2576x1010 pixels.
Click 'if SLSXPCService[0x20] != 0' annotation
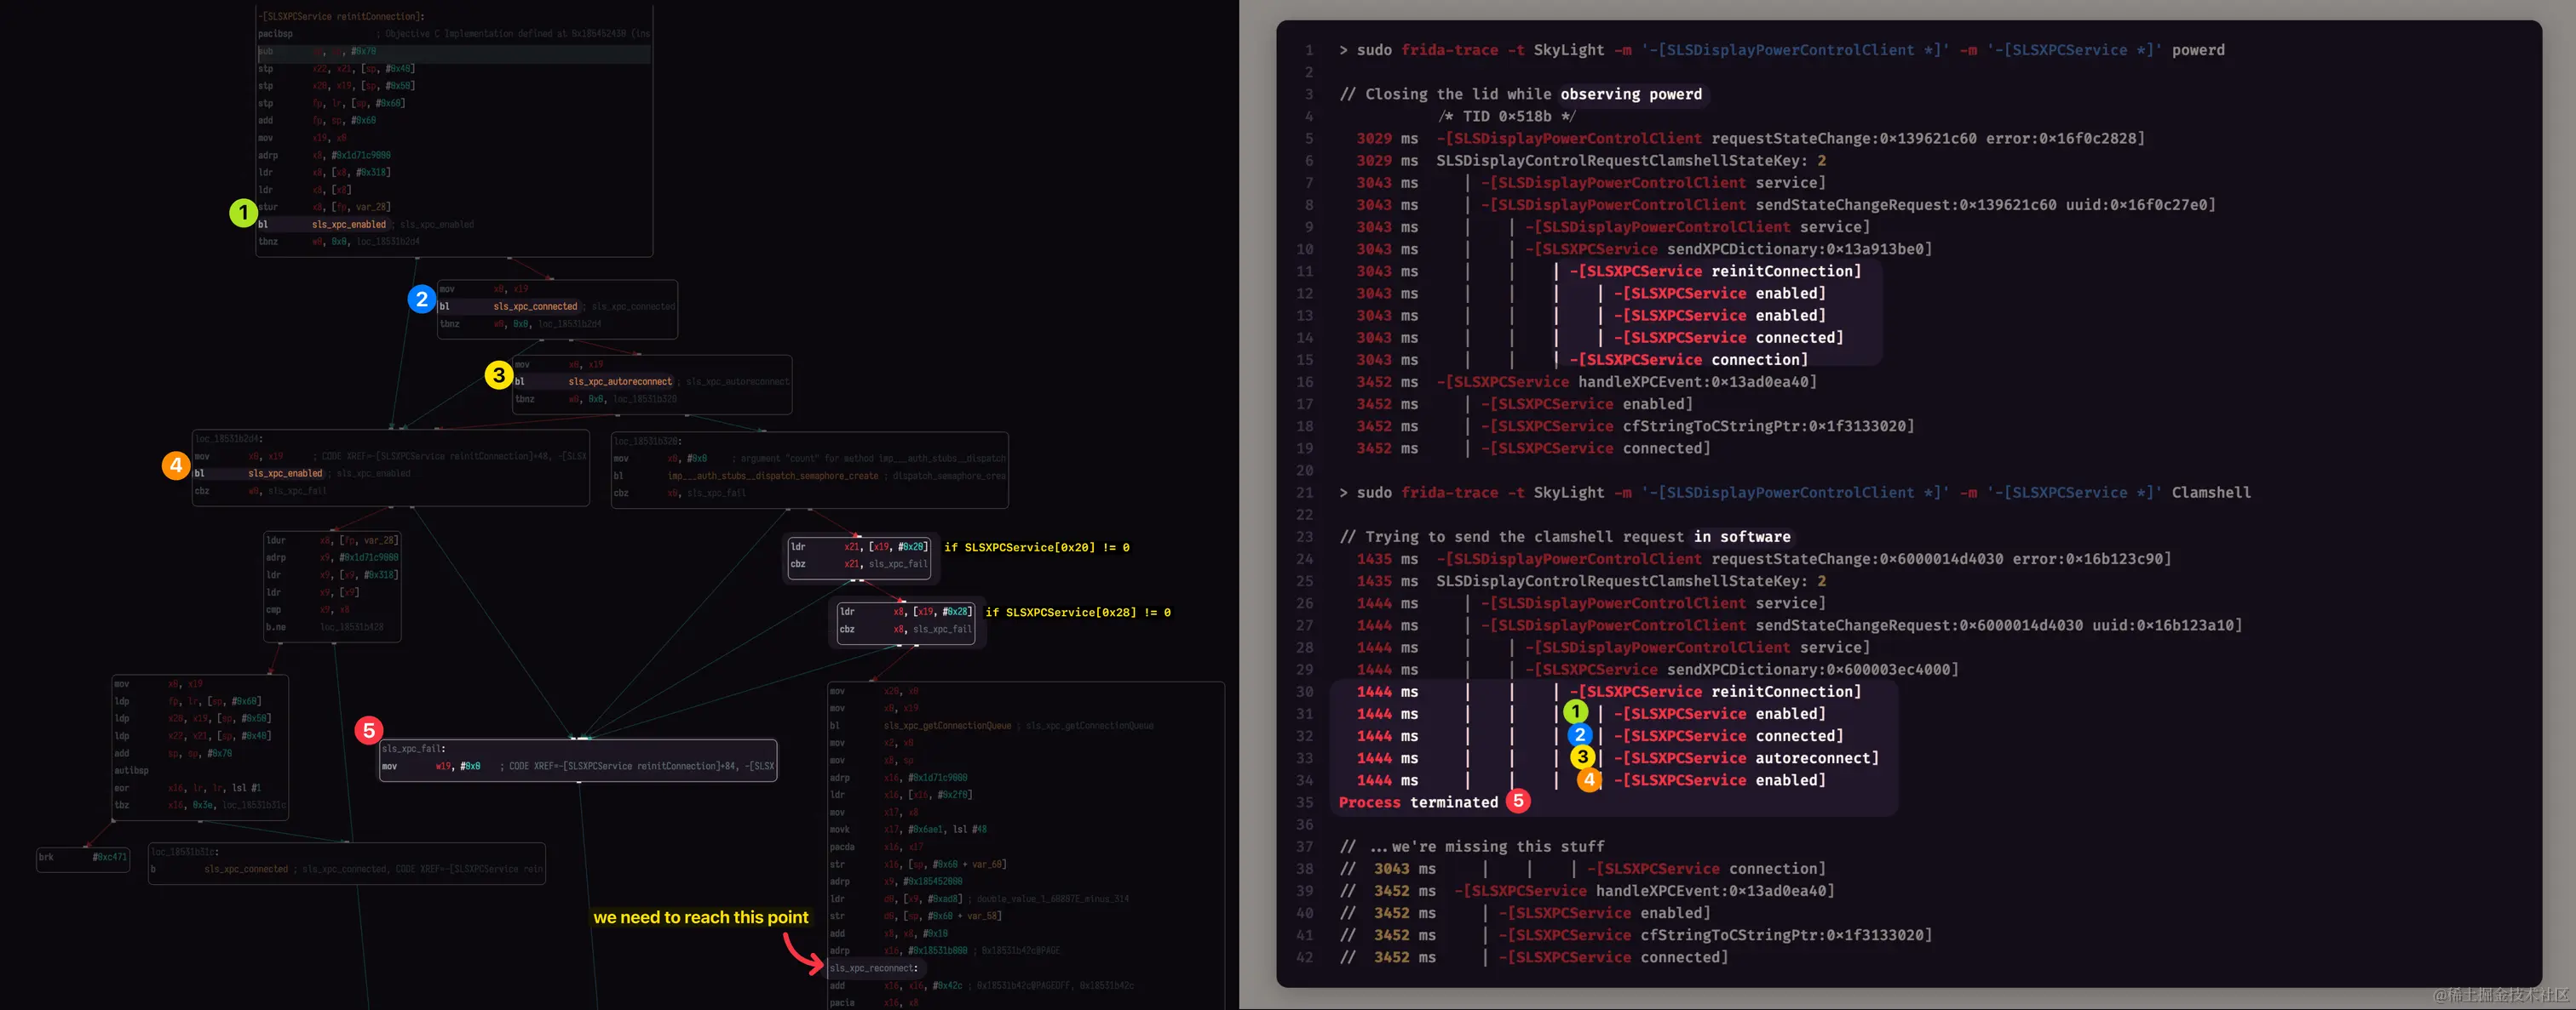[1036, 547]
